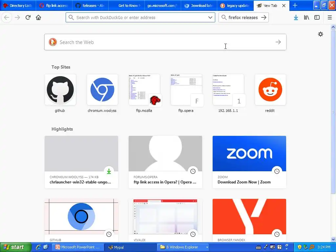
Task: Launch Internet Explorer from quick launch
Action: point(38,247)
